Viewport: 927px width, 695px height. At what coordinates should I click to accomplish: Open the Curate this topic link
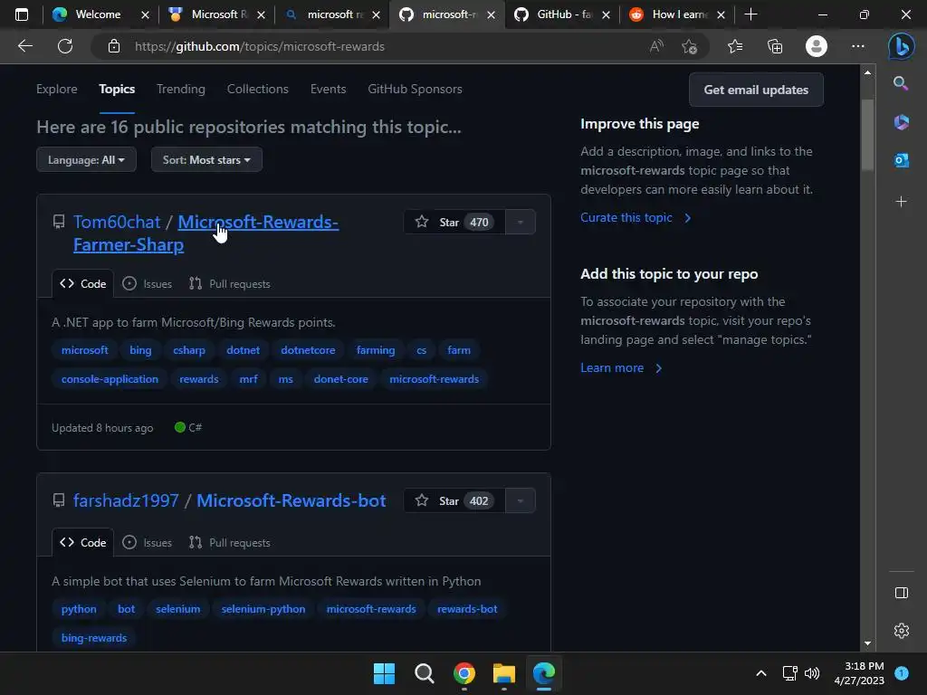pos(636,217)
